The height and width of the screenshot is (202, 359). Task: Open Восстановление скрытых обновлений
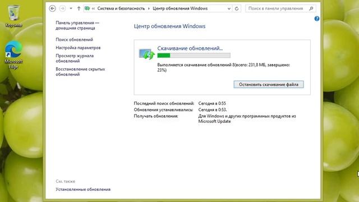80,72
